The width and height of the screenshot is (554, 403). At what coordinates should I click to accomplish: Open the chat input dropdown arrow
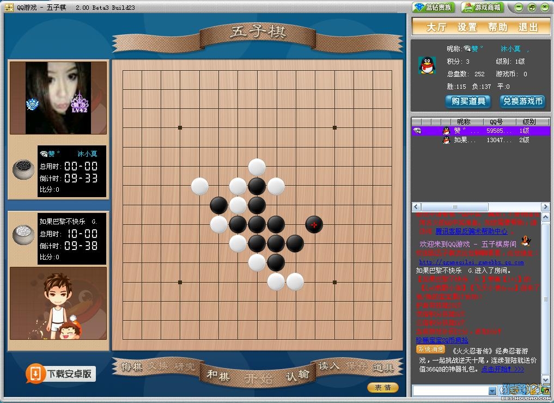(492, 390)
